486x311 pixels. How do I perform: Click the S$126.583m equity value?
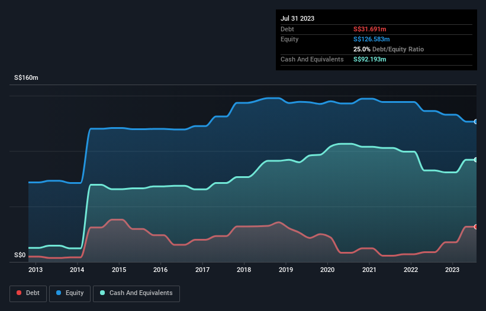[372, 39]
